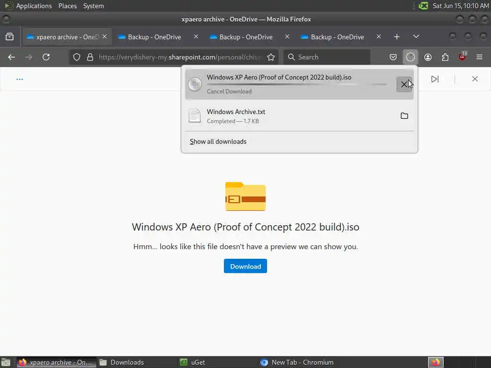Show Windows Archive.txt in folder
This screenshot has height=368, width=491.
pos(404,116)
